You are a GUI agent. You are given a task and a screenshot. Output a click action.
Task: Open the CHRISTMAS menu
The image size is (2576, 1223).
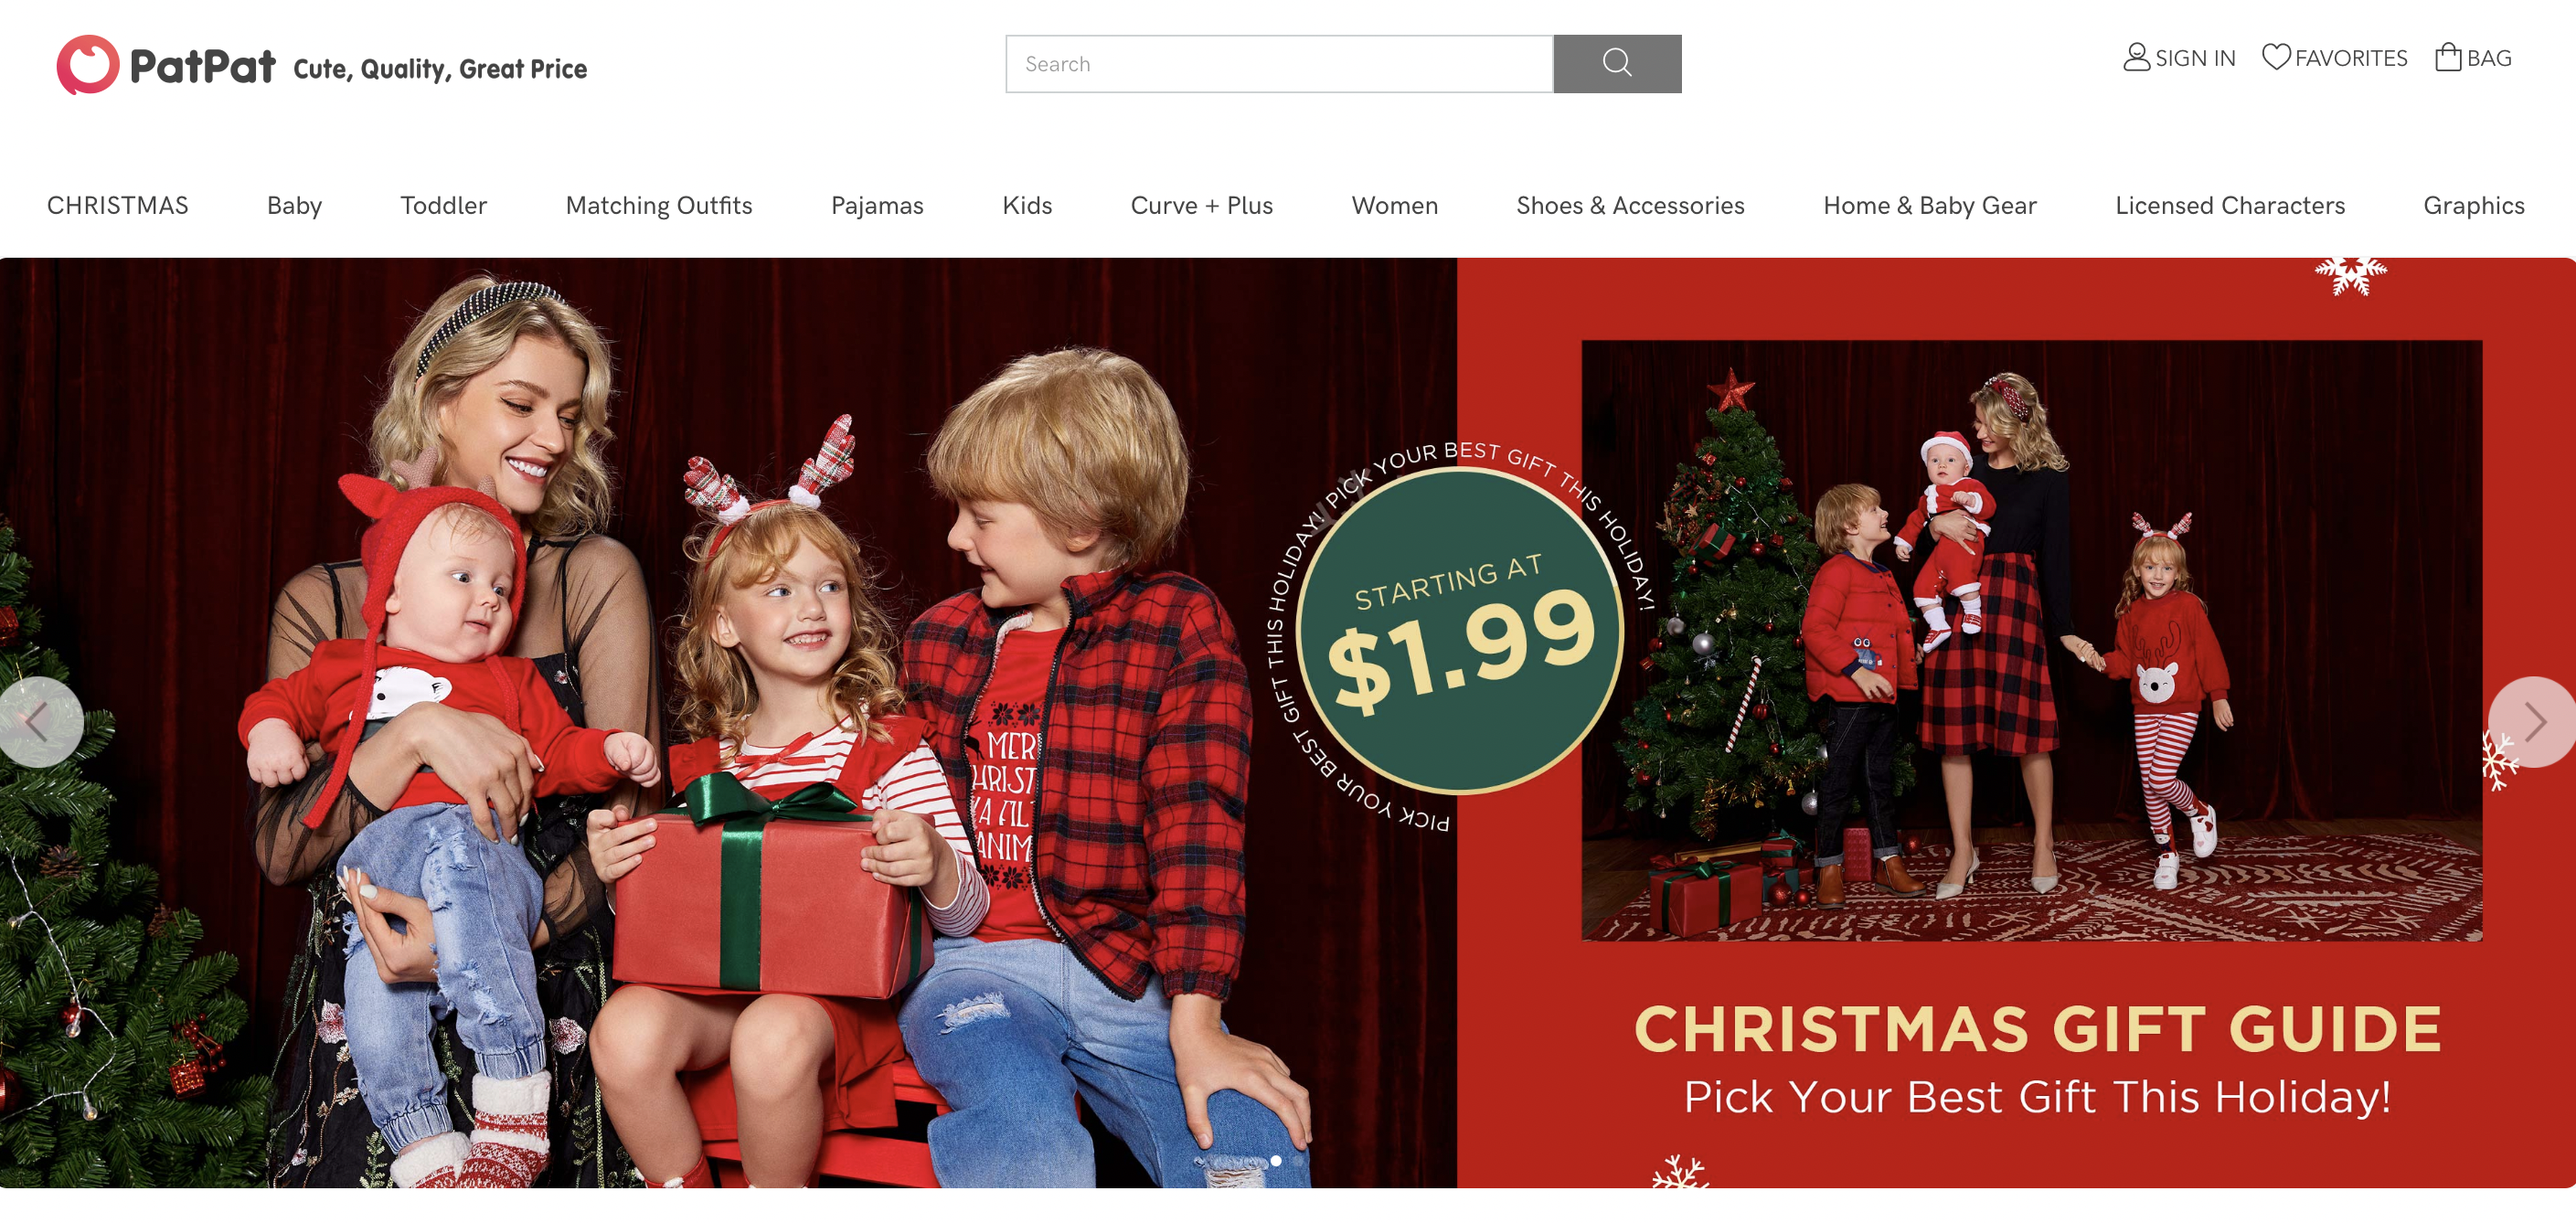[x=118, y=205]
